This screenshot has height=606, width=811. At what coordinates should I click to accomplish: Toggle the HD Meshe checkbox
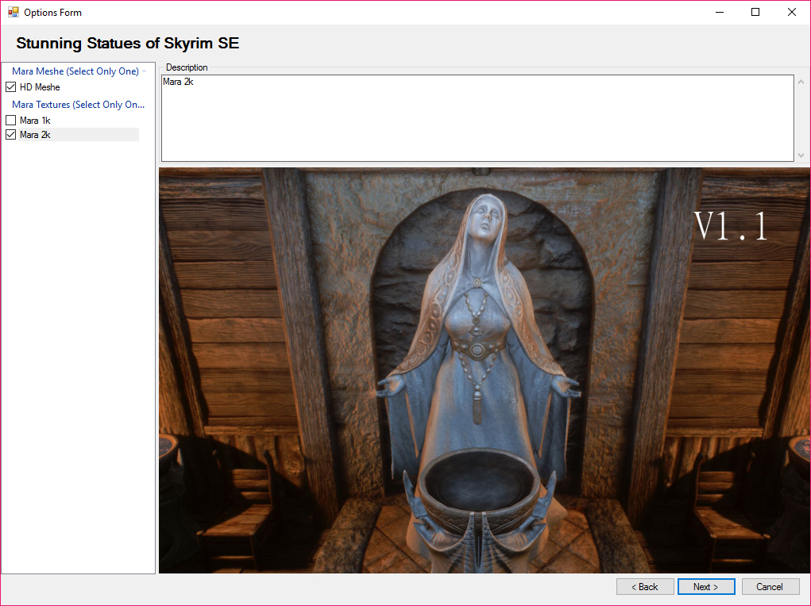pos(11,86)
